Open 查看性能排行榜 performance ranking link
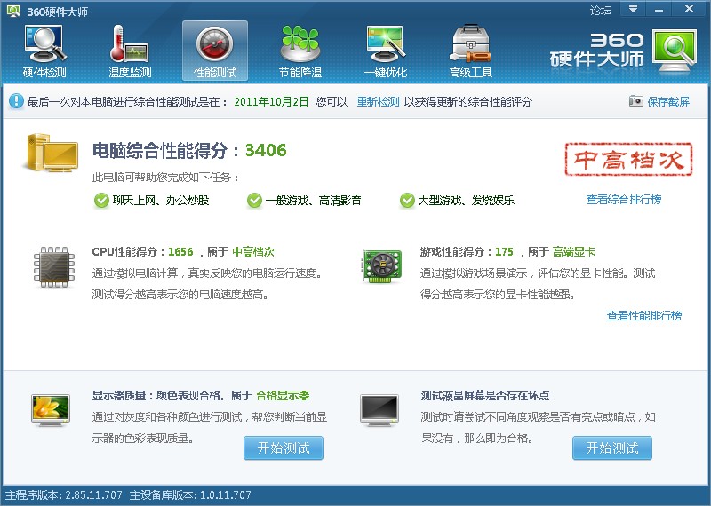The image size is (711, 506). tap(643, 316)
